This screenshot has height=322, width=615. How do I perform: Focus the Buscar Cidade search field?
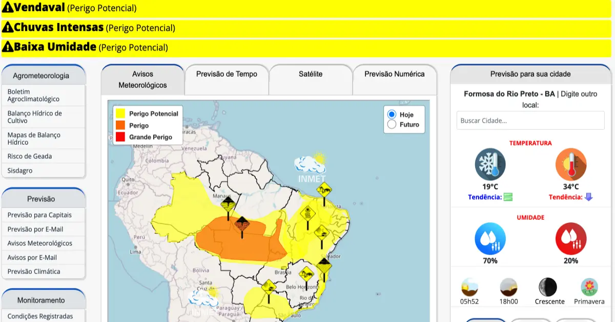click(x=530, y=121)
